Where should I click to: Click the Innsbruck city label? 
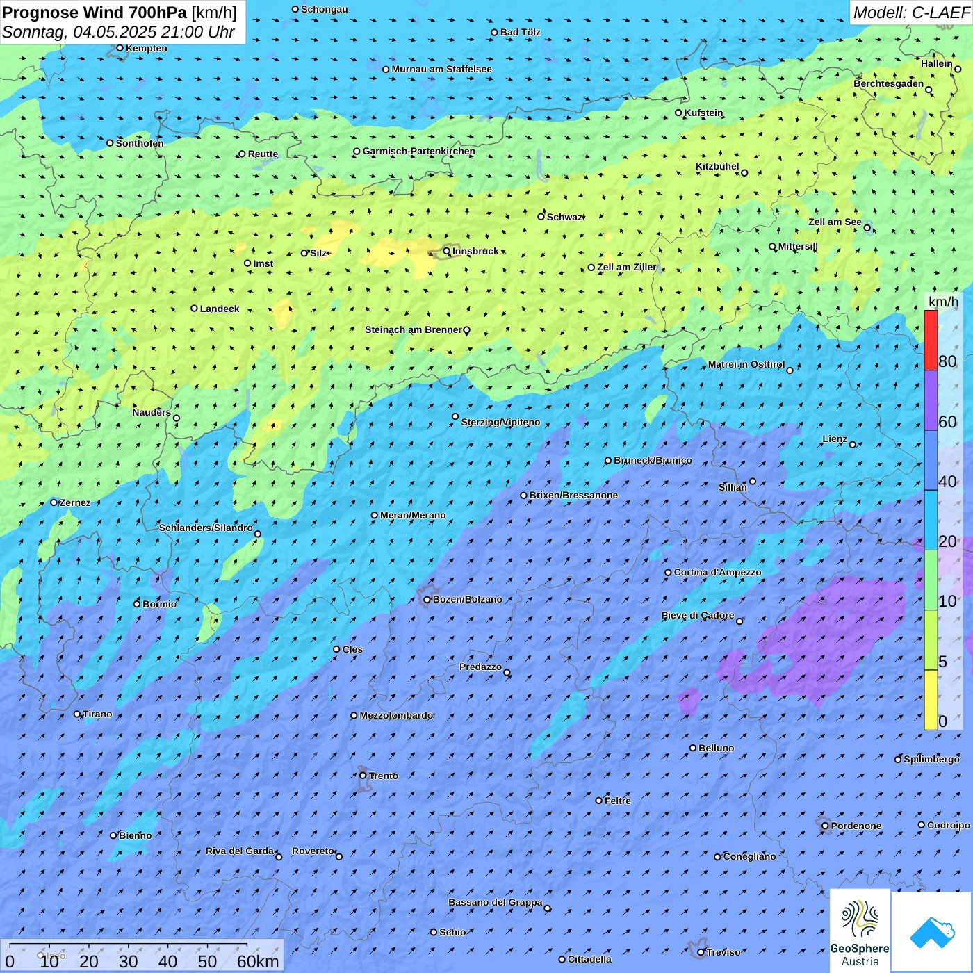tap(475, 251)
